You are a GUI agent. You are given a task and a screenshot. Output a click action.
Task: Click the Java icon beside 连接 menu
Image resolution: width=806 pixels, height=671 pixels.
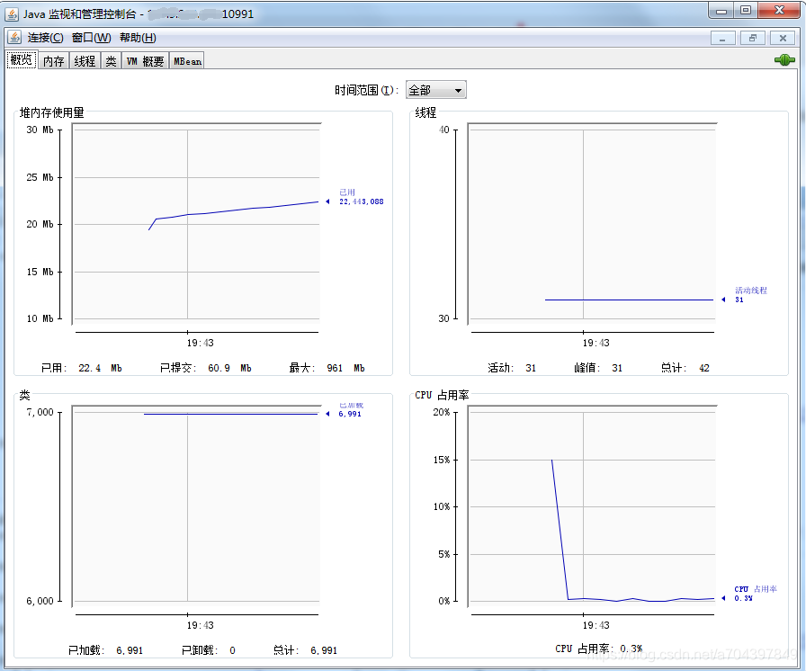14,38
